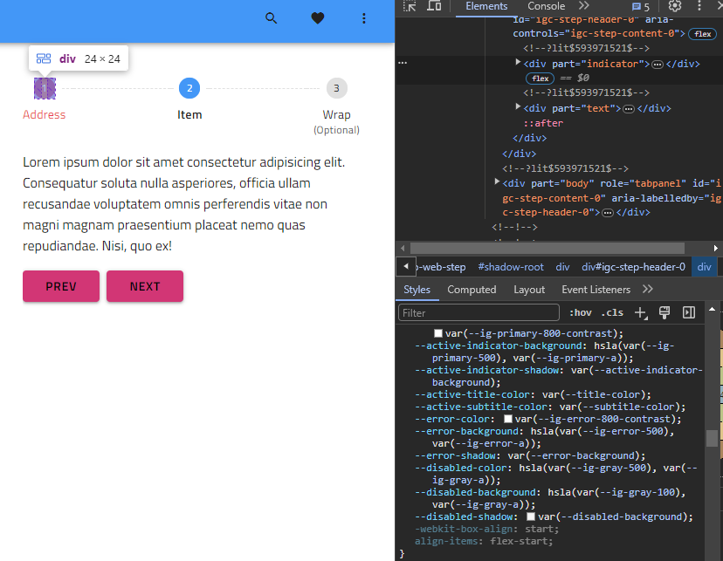The image size is (723, 561).
Task: Click the horizontal scrollbar of DOM tree
Action: (x=547, y=249)
